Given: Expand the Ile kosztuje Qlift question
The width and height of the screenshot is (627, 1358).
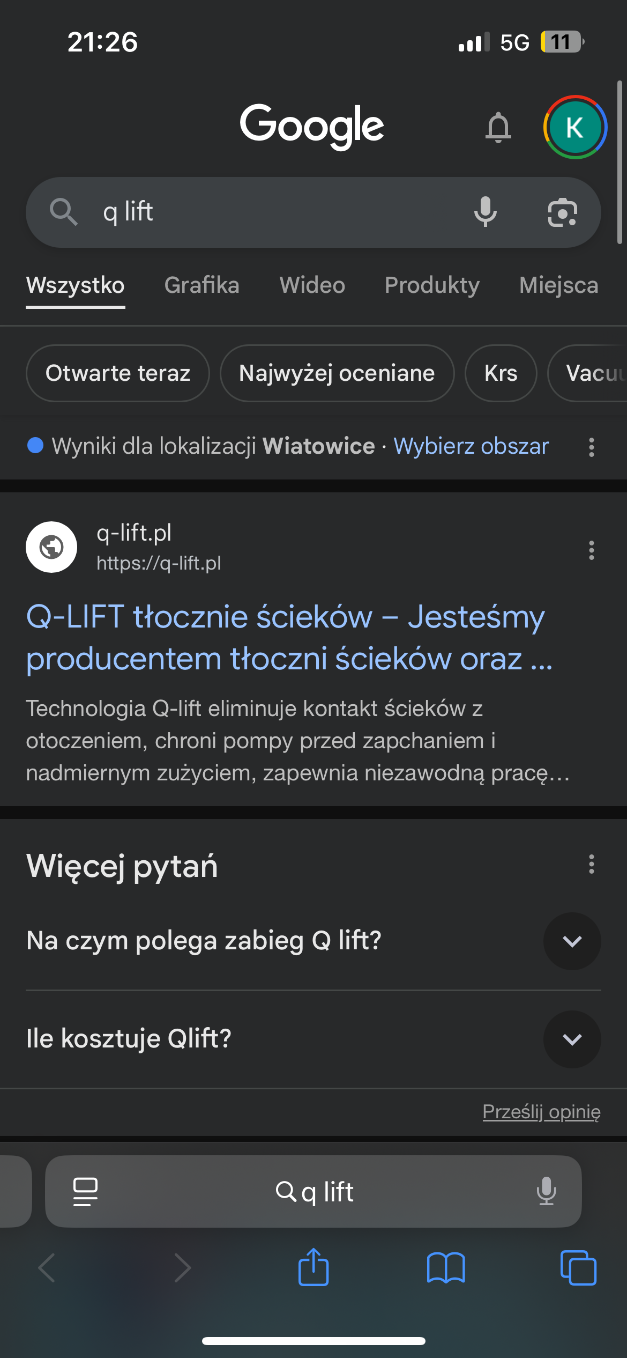Looking at the screenshot, I should click(572, 1039).
